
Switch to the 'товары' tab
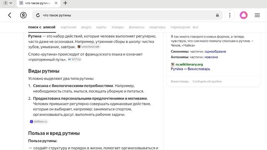(118, 27)
